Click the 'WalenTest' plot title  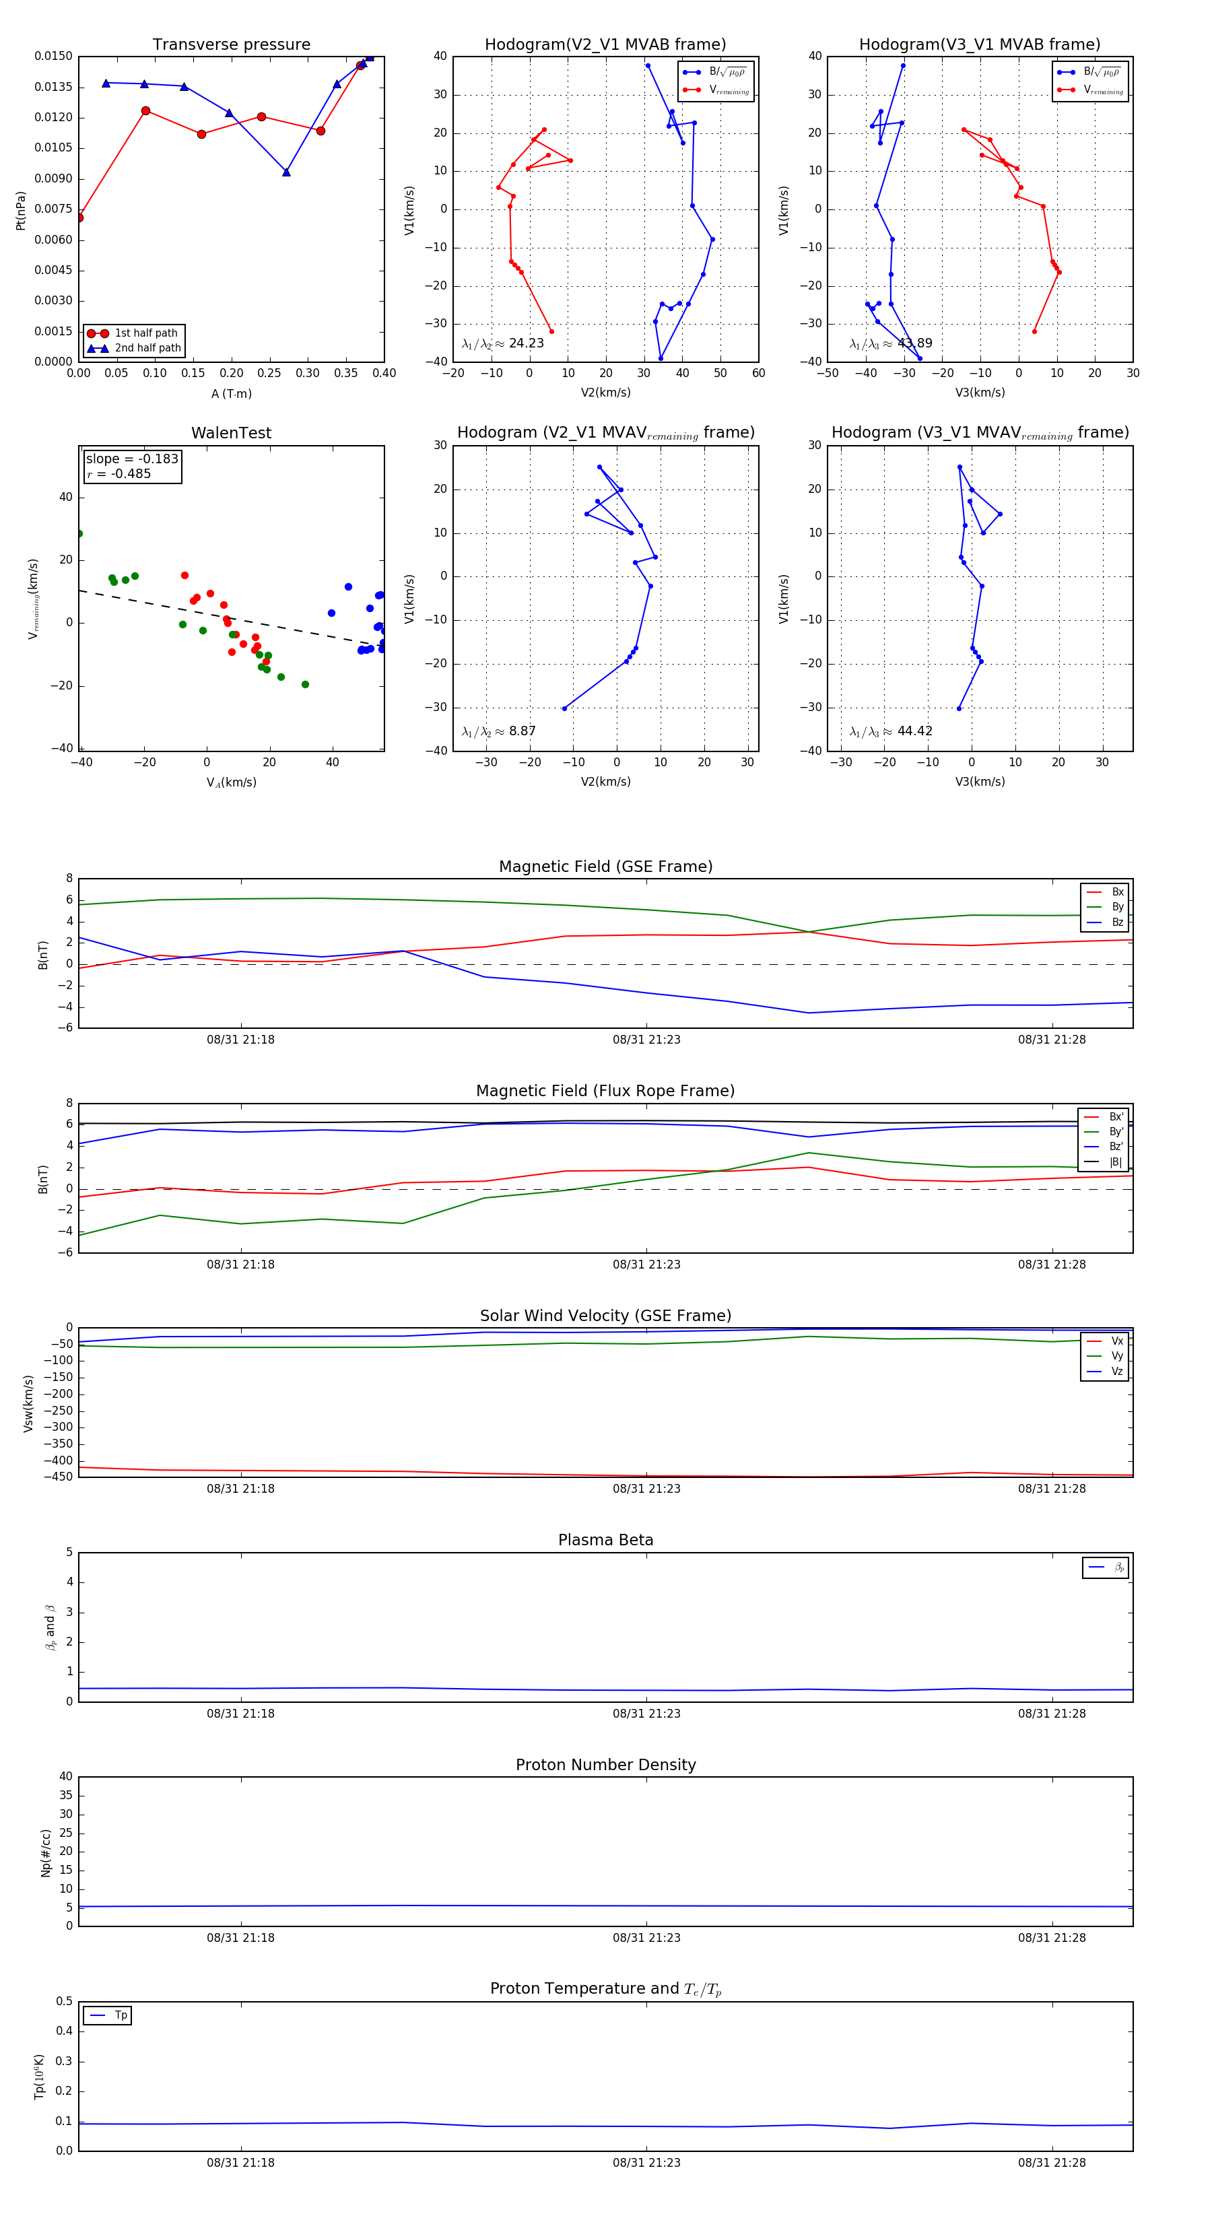click(x=231, y=433)
